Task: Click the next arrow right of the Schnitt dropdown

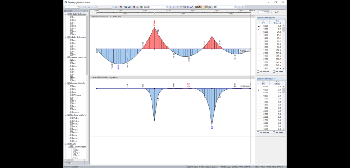Action: coord(174,7)
